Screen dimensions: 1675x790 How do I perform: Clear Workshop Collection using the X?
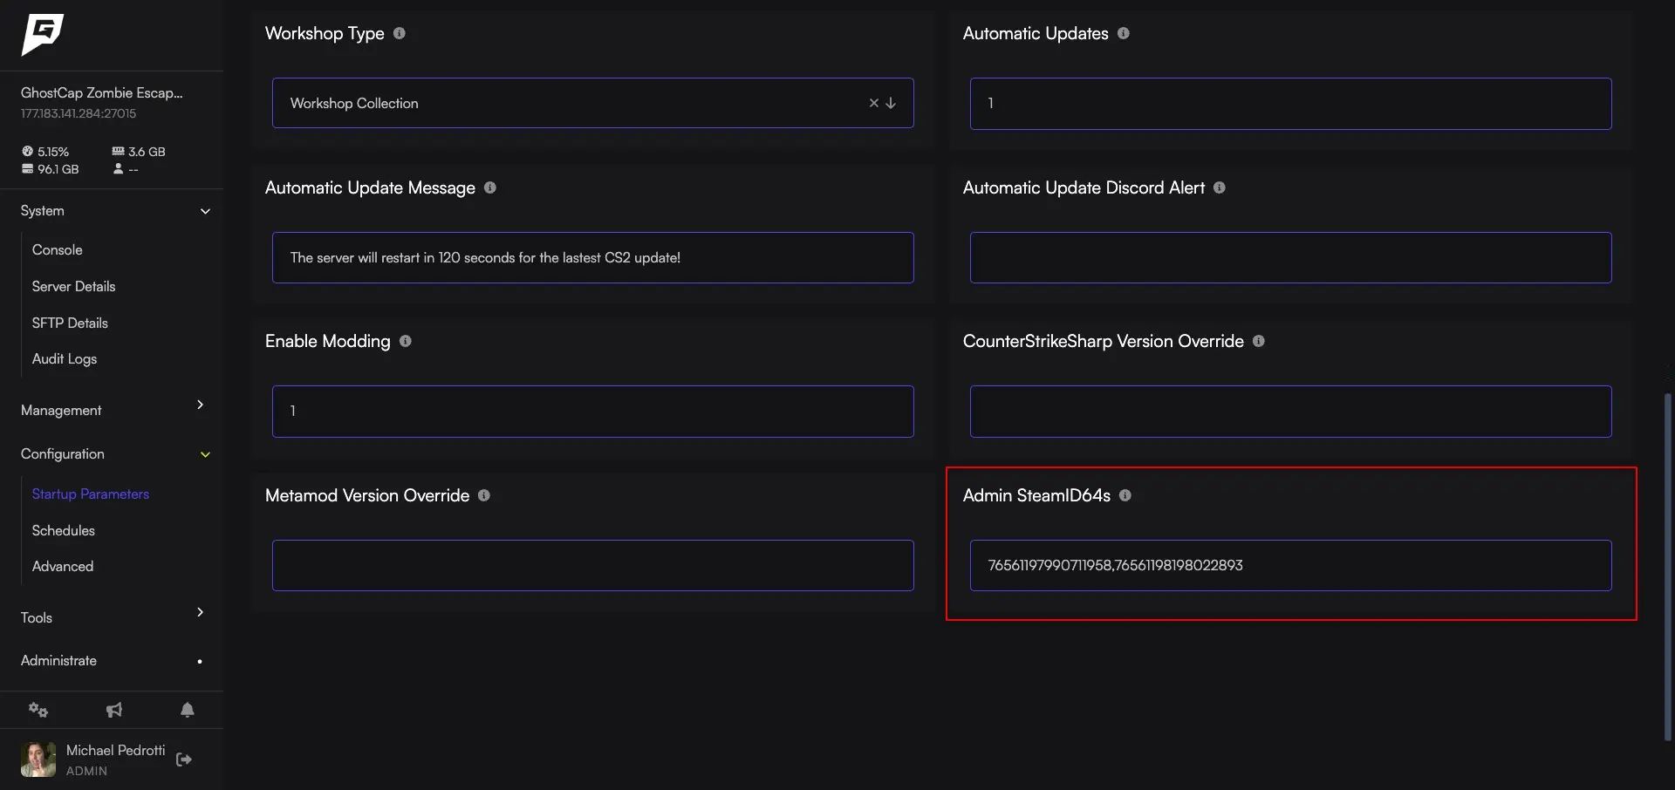[874, 103]
